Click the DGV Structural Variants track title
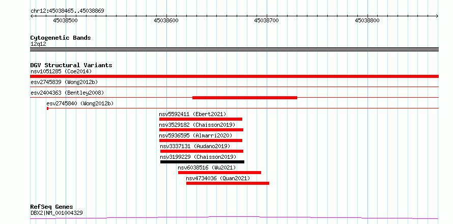Screen dimensions: 453x224 click(71, 65)
